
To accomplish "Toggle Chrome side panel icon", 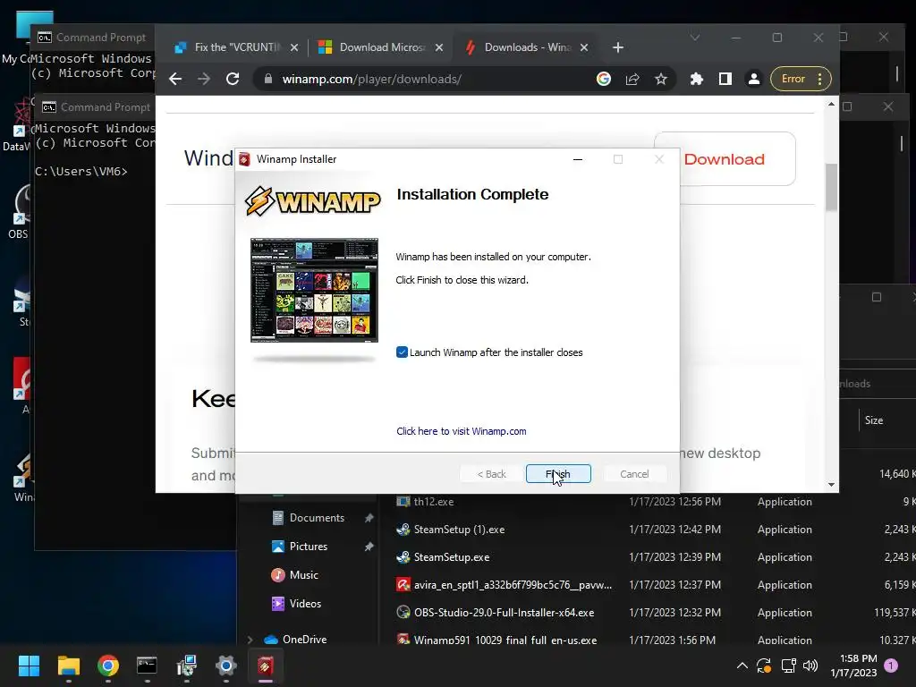I will coord(725,79).
